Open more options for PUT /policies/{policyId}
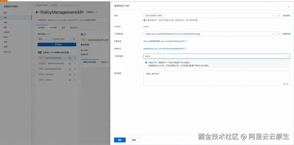 [x=75, y=58]
